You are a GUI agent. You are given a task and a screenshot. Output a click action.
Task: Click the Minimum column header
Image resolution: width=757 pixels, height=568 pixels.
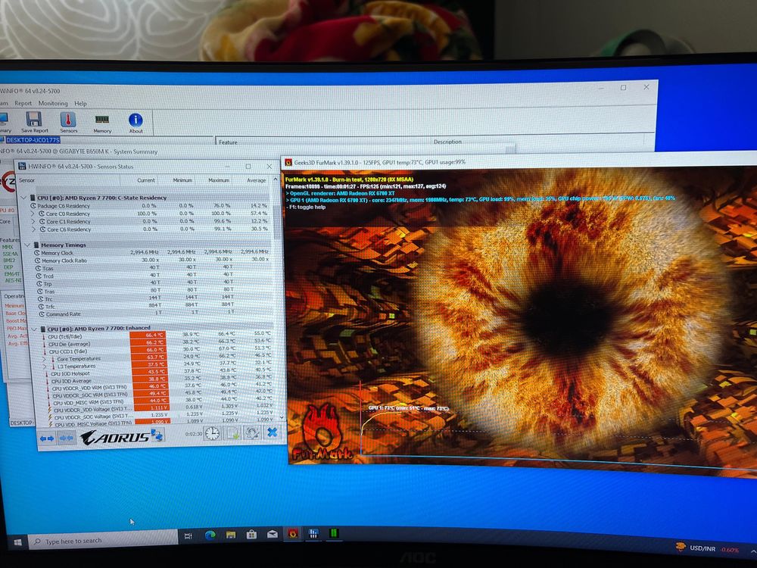(182, 180)
